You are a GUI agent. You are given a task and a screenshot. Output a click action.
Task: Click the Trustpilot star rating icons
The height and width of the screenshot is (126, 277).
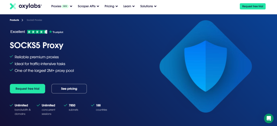tap(37, 32)
